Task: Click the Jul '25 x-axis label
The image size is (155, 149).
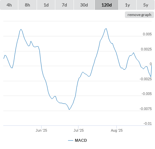Action: coord(78,130)
